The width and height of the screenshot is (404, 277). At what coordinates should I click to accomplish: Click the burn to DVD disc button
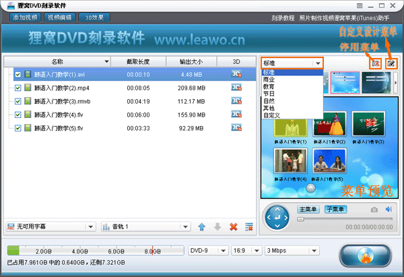[x=366, y=255]
